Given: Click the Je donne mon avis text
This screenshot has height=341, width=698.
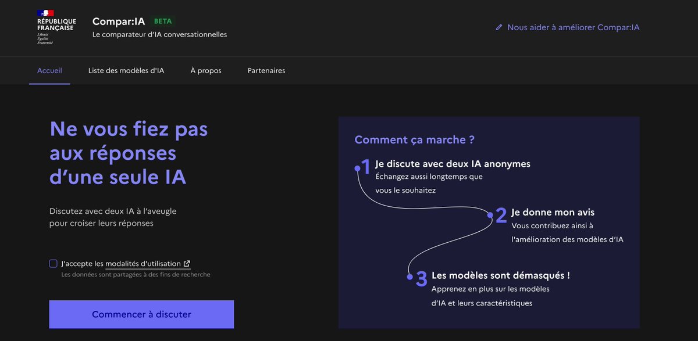Looking at the screenshot, I should (553, 212).
